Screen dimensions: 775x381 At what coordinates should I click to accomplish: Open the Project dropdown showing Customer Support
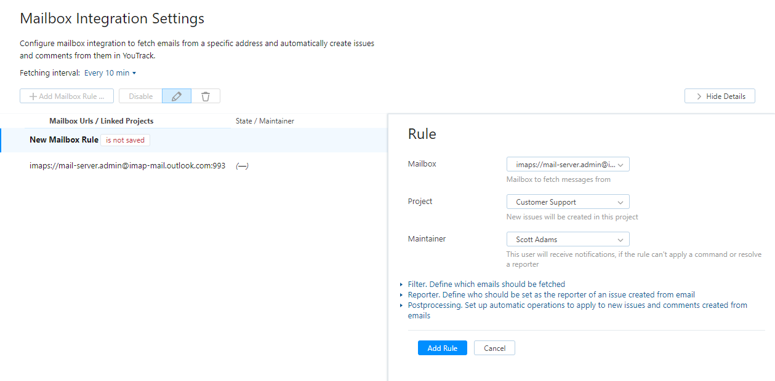pyautogui.click(x=568, y=202)
